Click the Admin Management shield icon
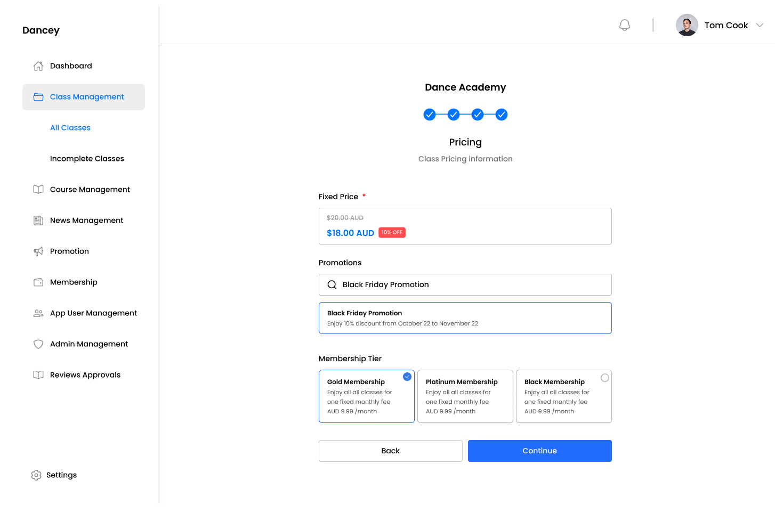The width and height of the screenshot is (775, 513). pos(38,344)
